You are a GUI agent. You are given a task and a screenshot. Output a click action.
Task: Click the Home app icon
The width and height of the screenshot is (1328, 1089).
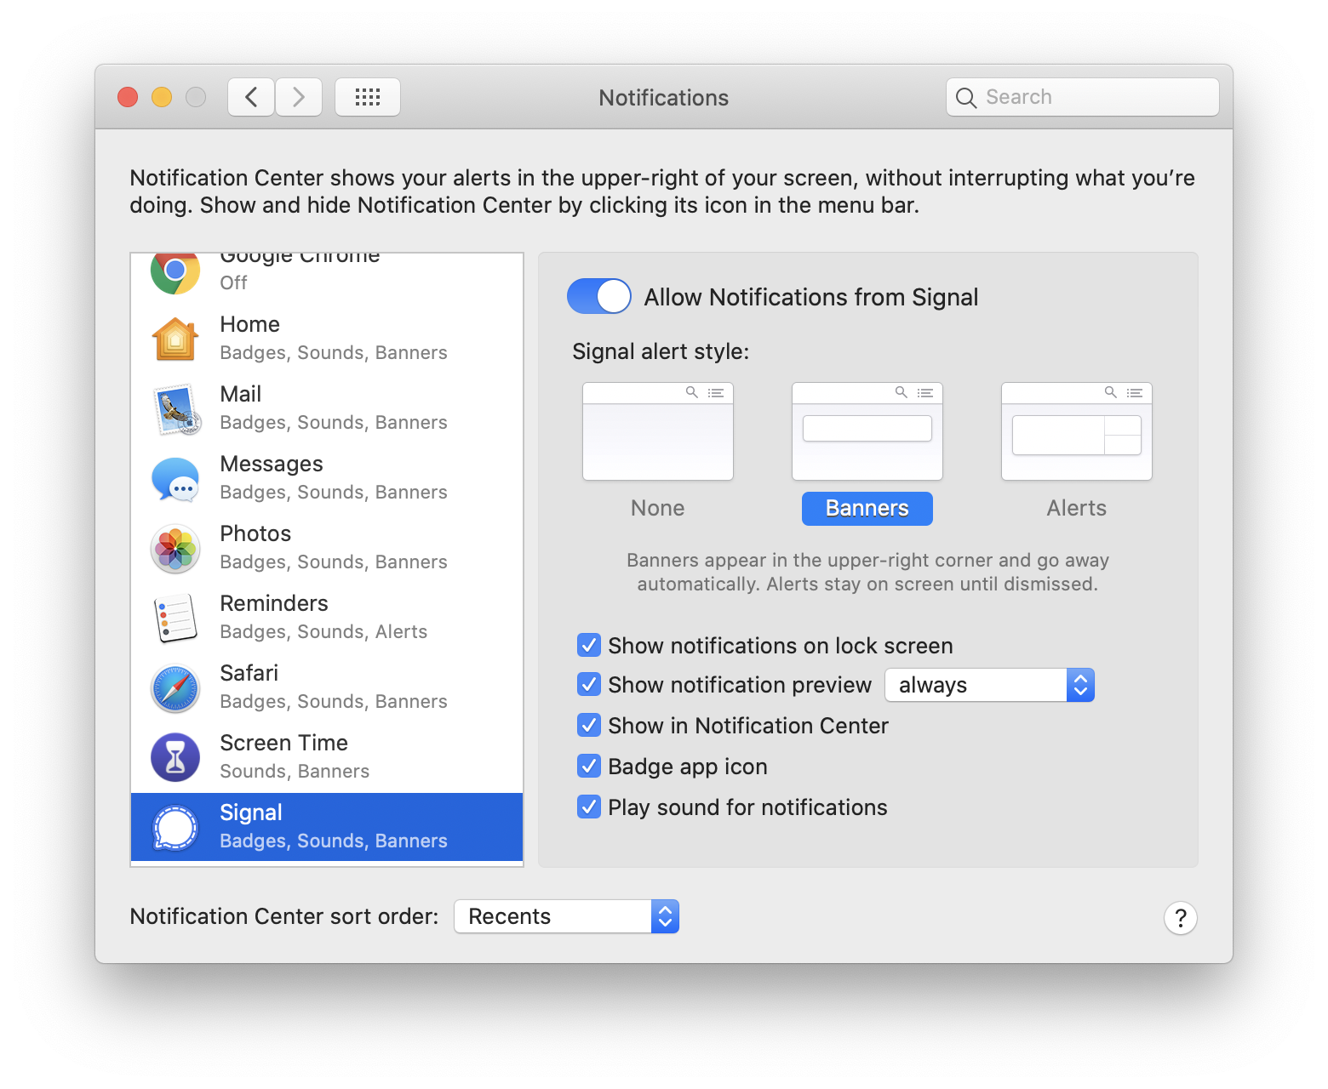[175, 339]
